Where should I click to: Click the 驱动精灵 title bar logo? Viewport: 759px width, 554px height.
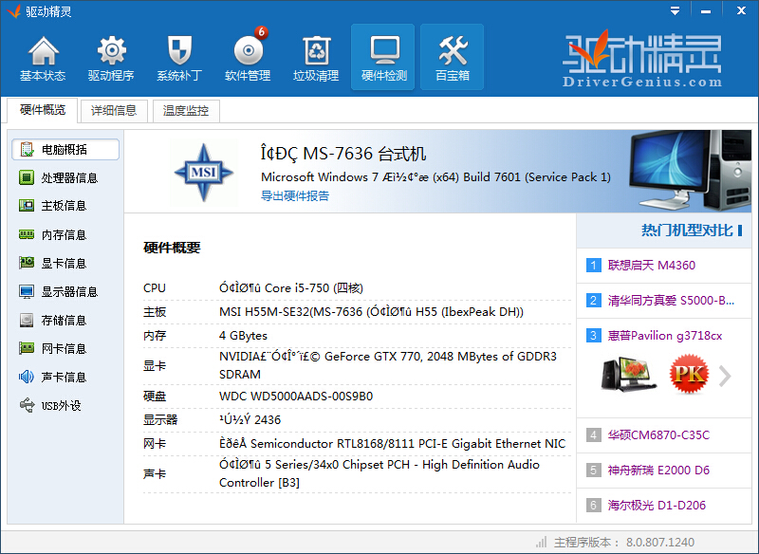click(x=15, y=10)
